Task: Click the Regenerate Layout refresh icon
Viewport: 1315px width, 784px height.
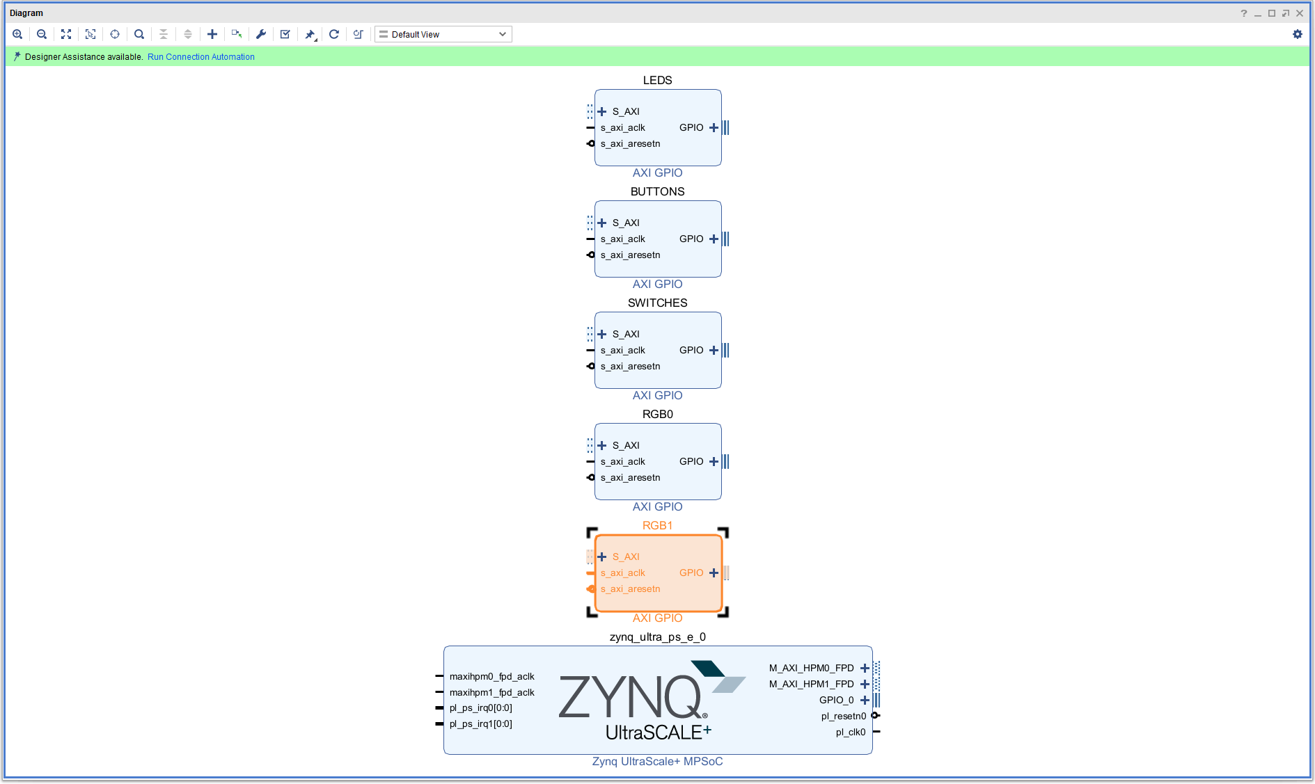Action: click(334, 34)
